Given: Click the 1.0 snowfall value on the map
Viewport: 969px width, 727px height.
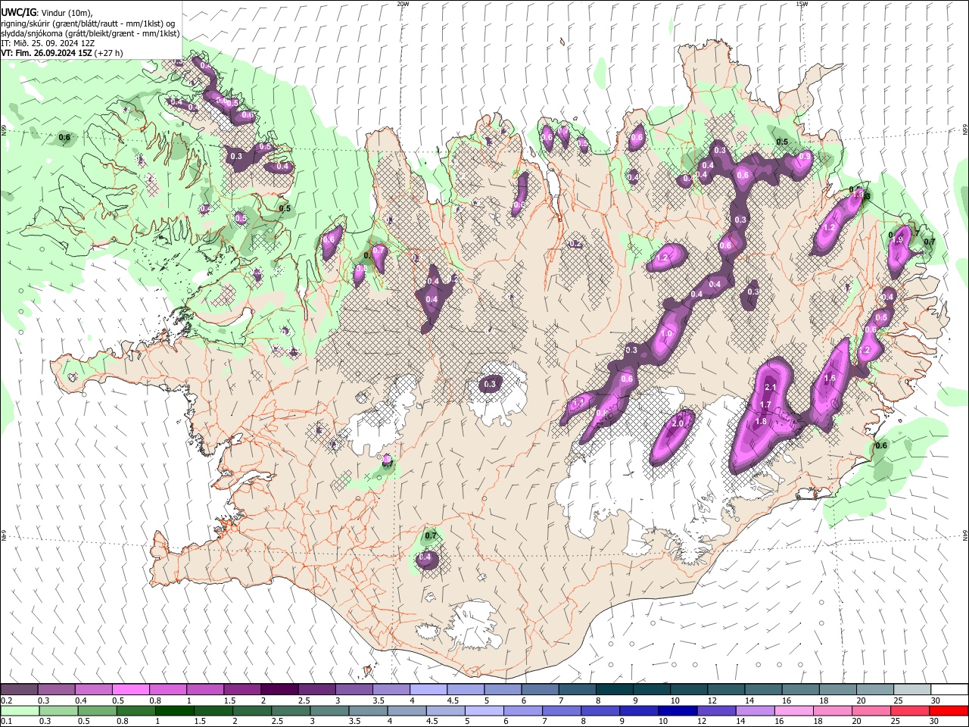Looking at the screenshot, I should 666,333.
